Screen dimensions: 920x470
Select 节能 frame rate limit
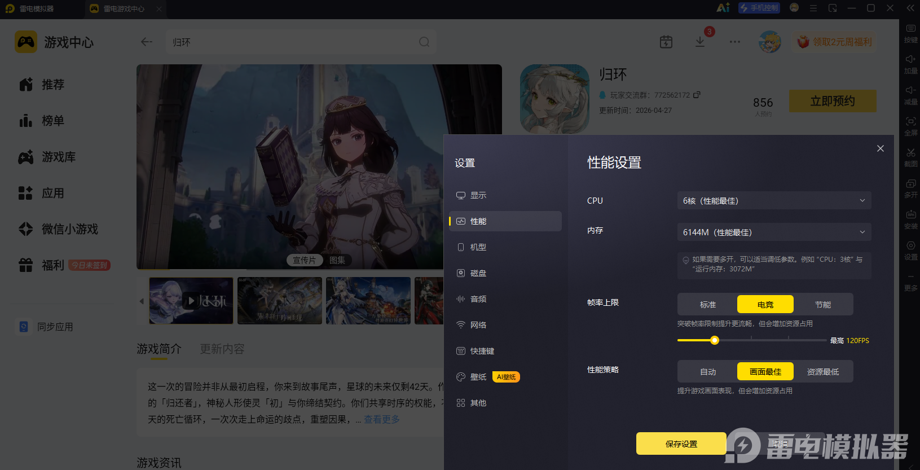pos(823,305)
